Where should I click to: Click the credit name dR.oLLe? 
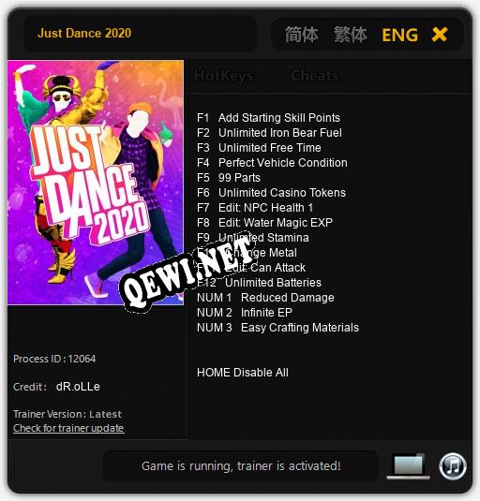(78, 387)
